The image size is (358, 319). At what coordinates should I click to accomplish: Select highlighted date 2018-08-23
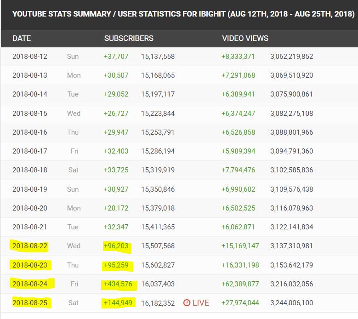click(x=30, y=265)
